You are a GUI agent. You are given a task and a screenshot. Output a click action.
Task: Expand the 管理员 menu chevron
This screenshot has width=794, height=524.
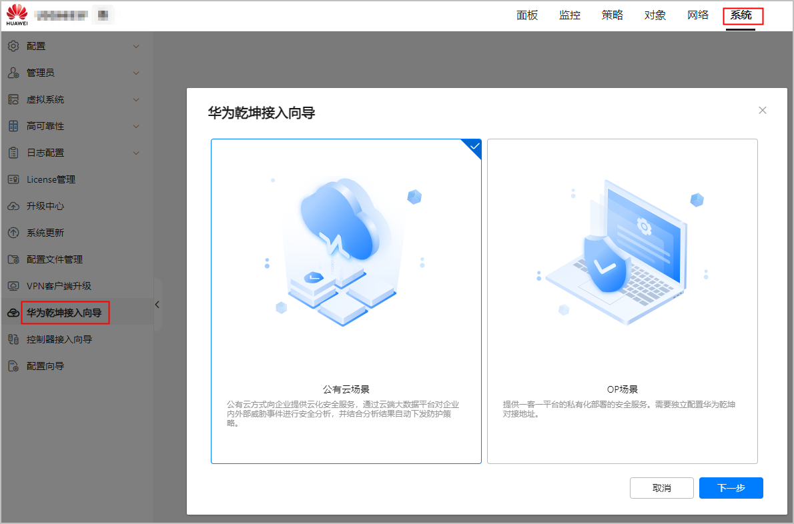(136, 73)
